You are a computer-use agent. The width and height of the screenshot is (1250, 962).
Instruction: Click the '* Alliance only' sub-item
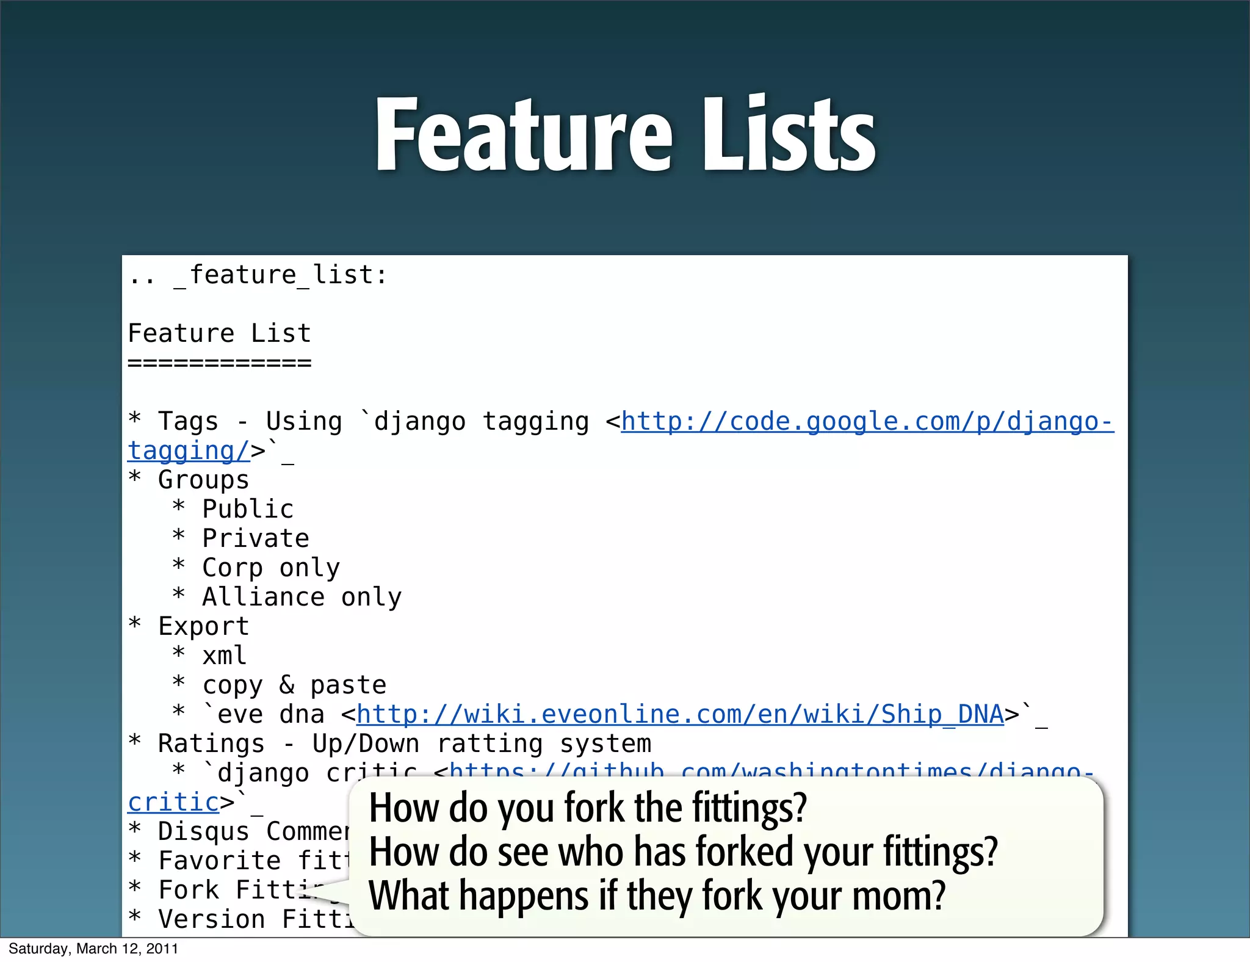pos(287,597)
